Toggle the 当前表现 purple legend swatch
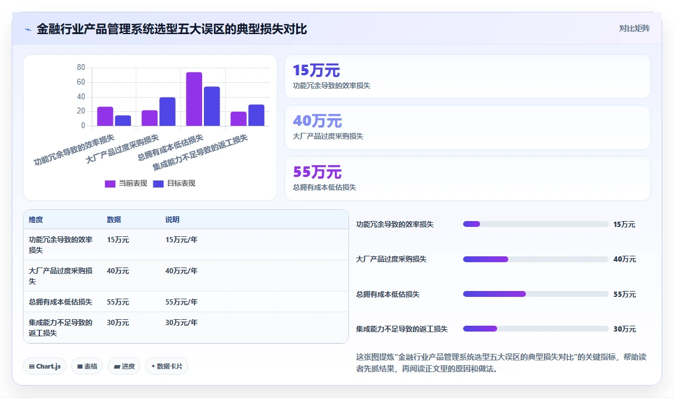The height and width of the screenshot is (398, 674). pos(110,184)
